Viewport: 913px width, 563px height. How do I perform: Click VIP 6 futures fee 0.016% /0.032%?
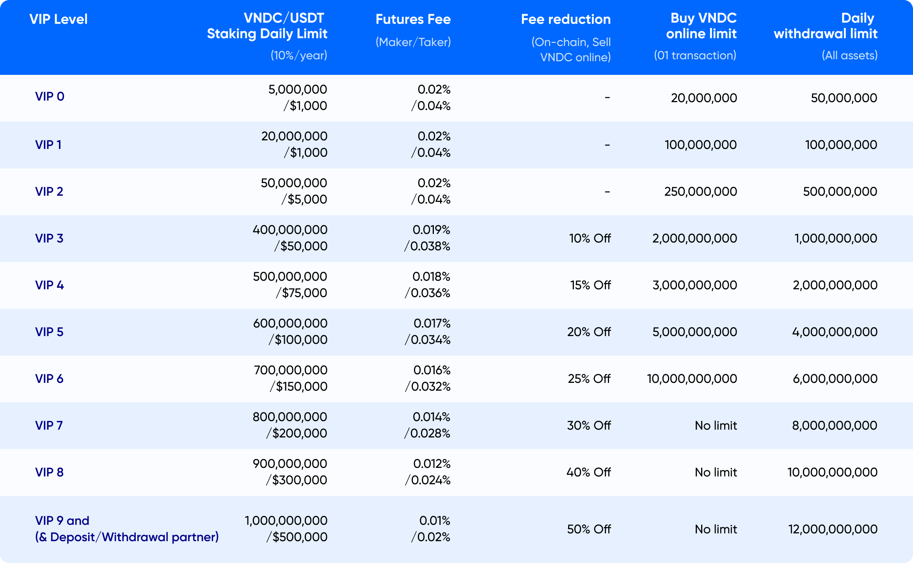(428, 378)
